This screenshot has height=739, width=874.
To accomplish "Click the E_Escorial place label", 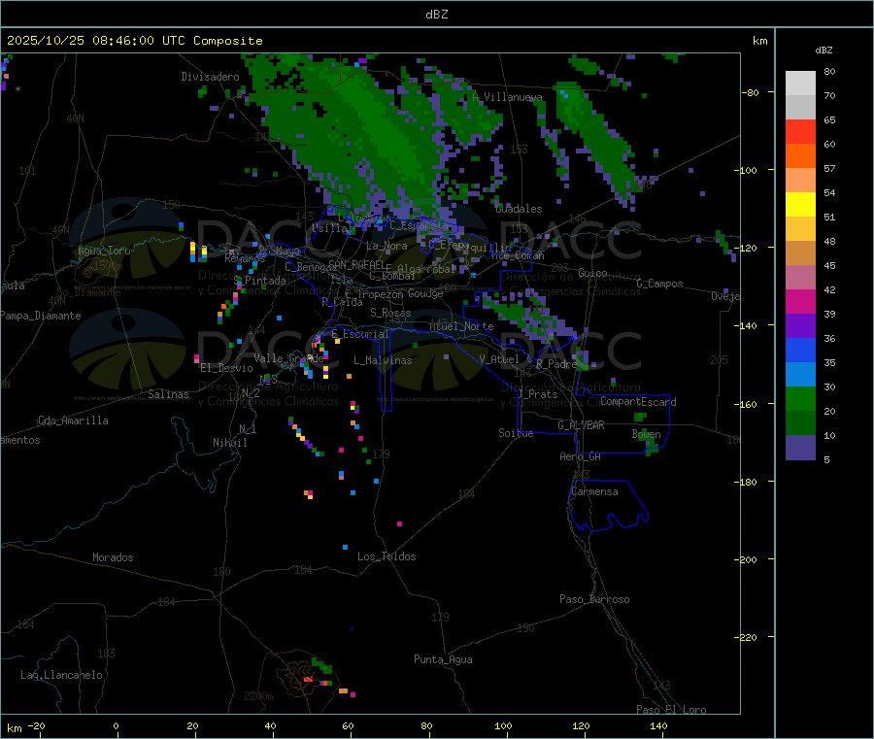I will 360,334.
